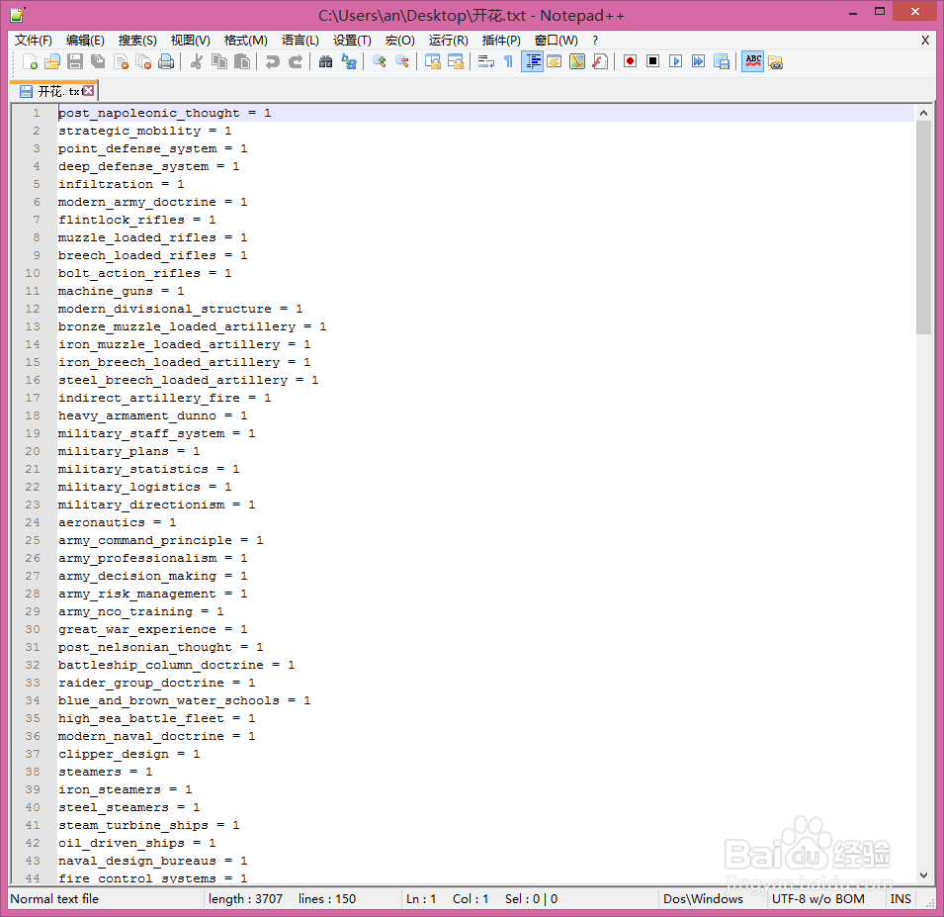This screenshot has height=917, width=944.
Task: Click the 'Normal text file' status entry
Action: click(x=54, y=899)
